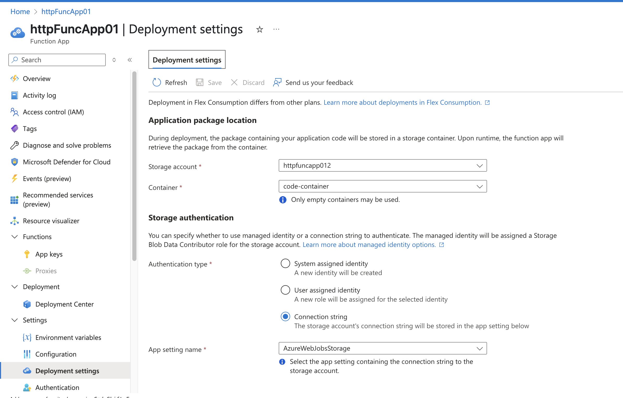The width and height of the screenshot is (623, 398).
Task: Switch to the Deployment settings tab
Action: (187, 60)
